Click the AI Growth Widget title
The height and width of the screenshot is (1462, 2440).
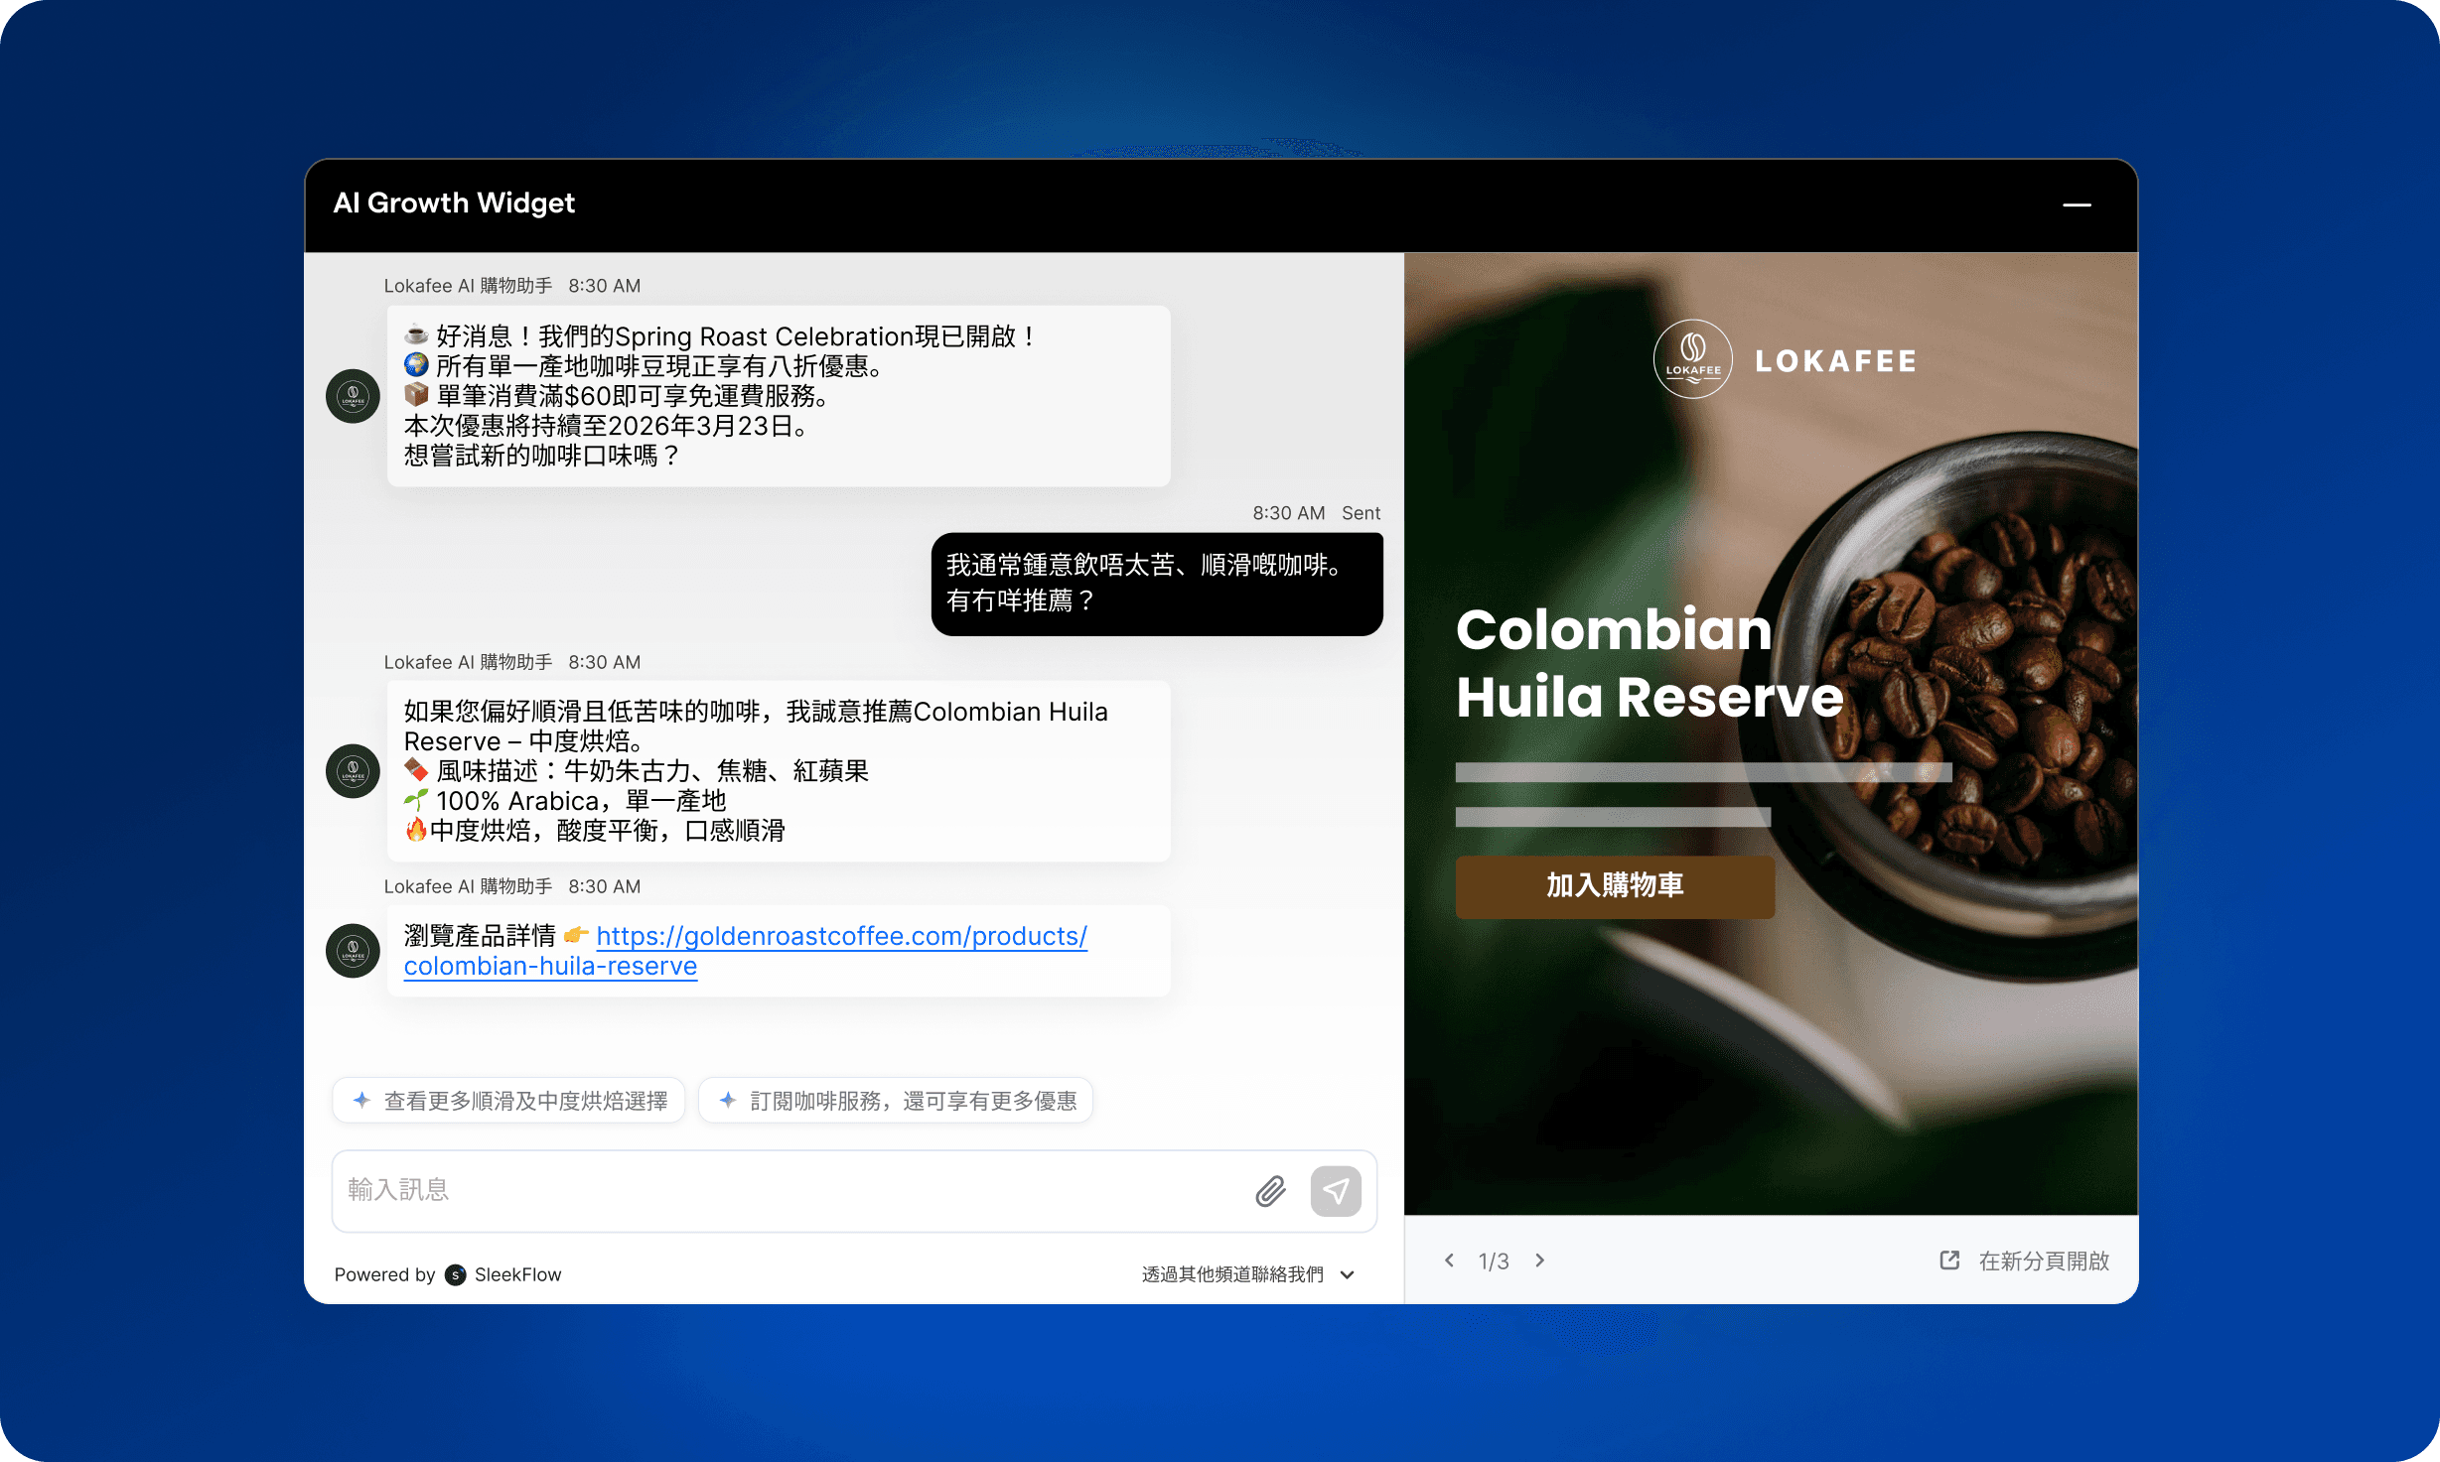tap(454, 202)
